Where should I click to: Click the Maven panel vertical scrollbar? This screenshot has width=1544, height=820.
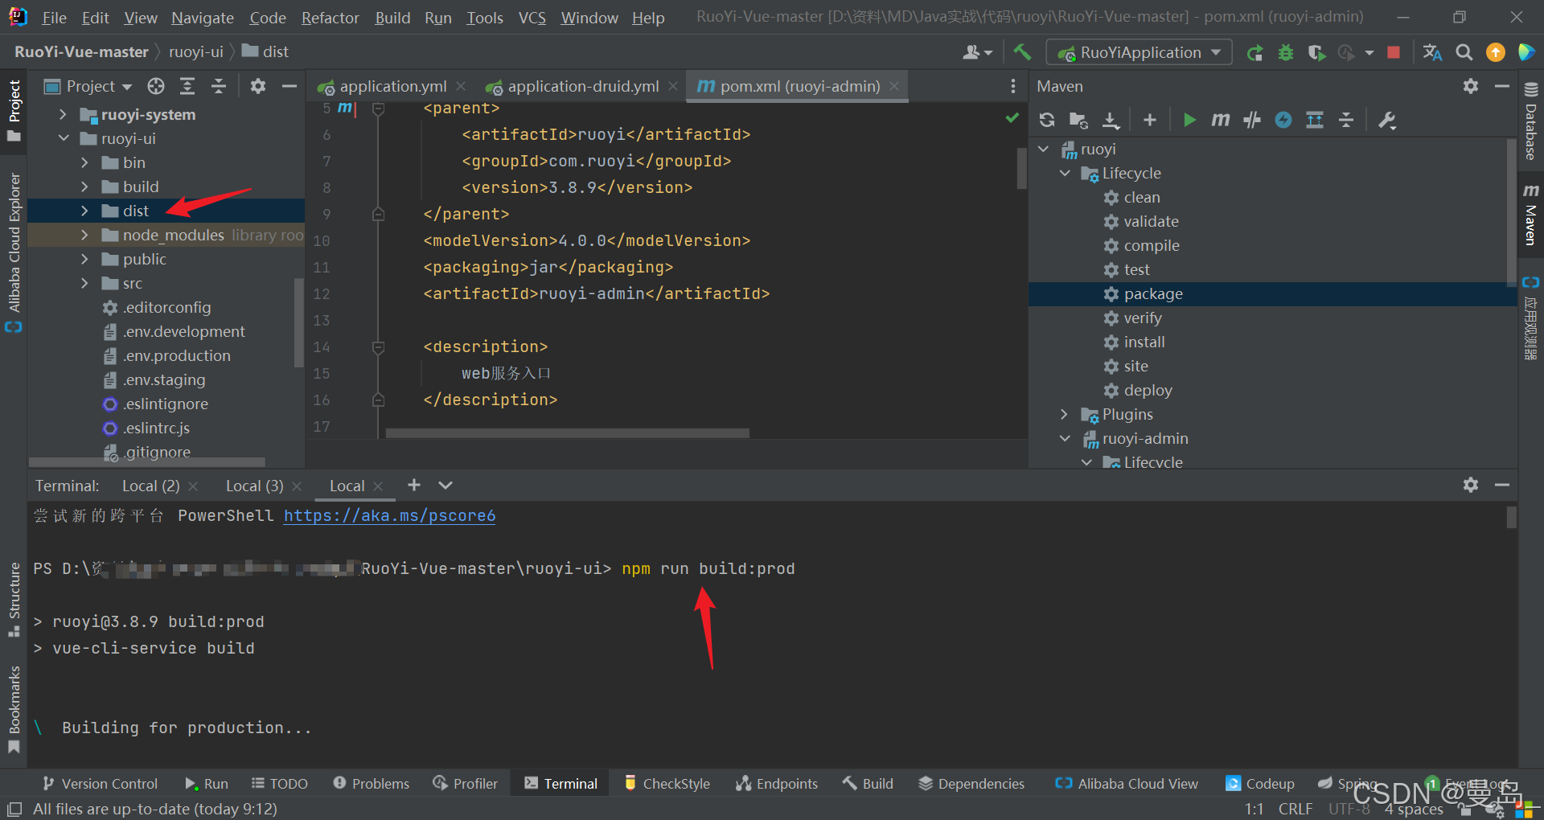pyautogui.click(x=1511, y=211)
